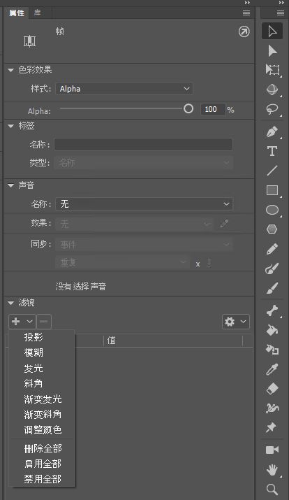Choose 渐变斜角 filter from menu

[43, 415]
